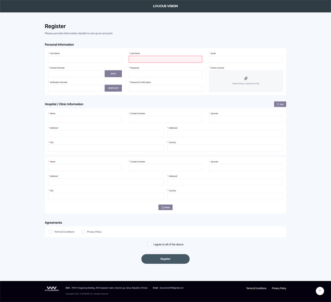Click the Password Confirmation field
This screenshot has height=302, width=331.
point(165,88)
